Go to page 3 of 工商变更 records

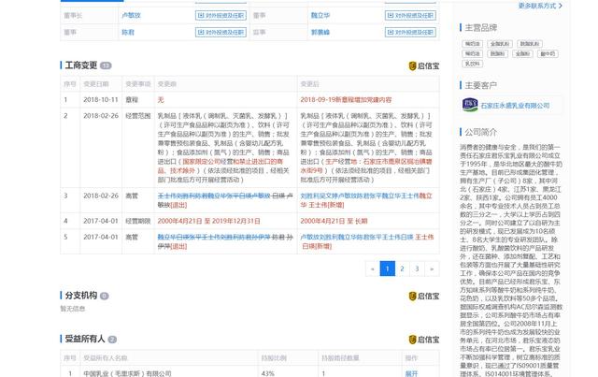click(x=417, y=268)
